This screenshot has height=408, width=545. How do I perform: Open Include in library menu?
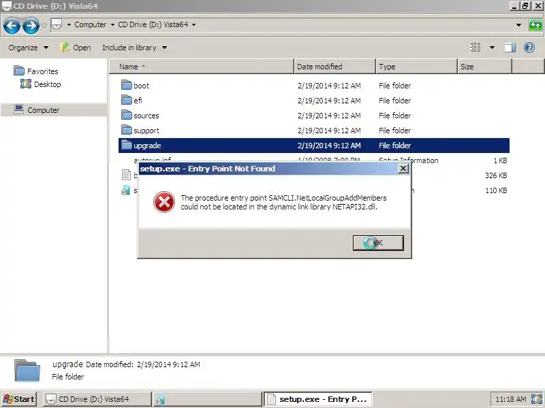[x=134, y=48]
